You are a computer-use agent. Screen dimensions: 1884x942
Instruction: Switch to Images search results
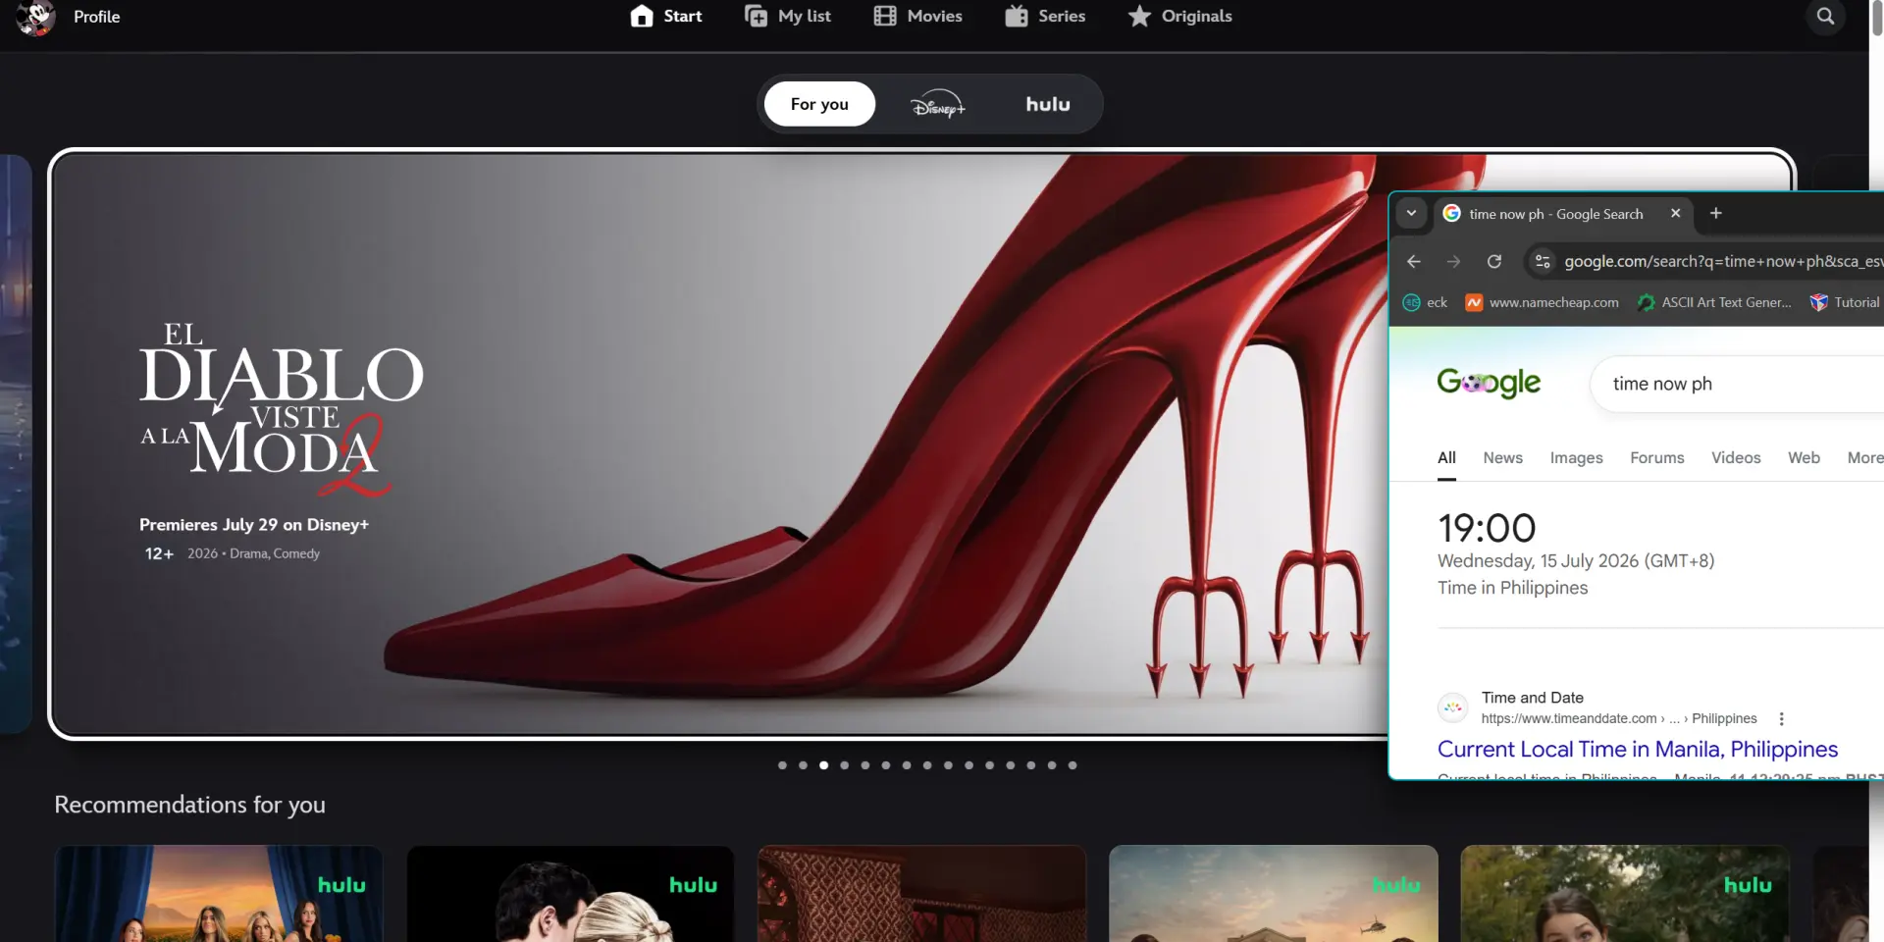click(1576, 457)
